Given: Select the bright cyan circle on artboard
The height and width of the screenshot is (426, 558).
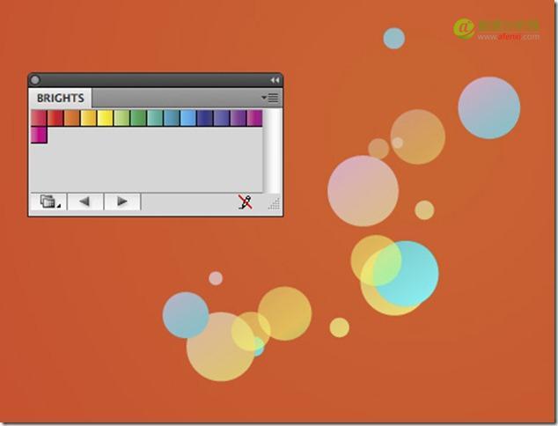Looking at the screenshot, I should click(x=406, y=274).
